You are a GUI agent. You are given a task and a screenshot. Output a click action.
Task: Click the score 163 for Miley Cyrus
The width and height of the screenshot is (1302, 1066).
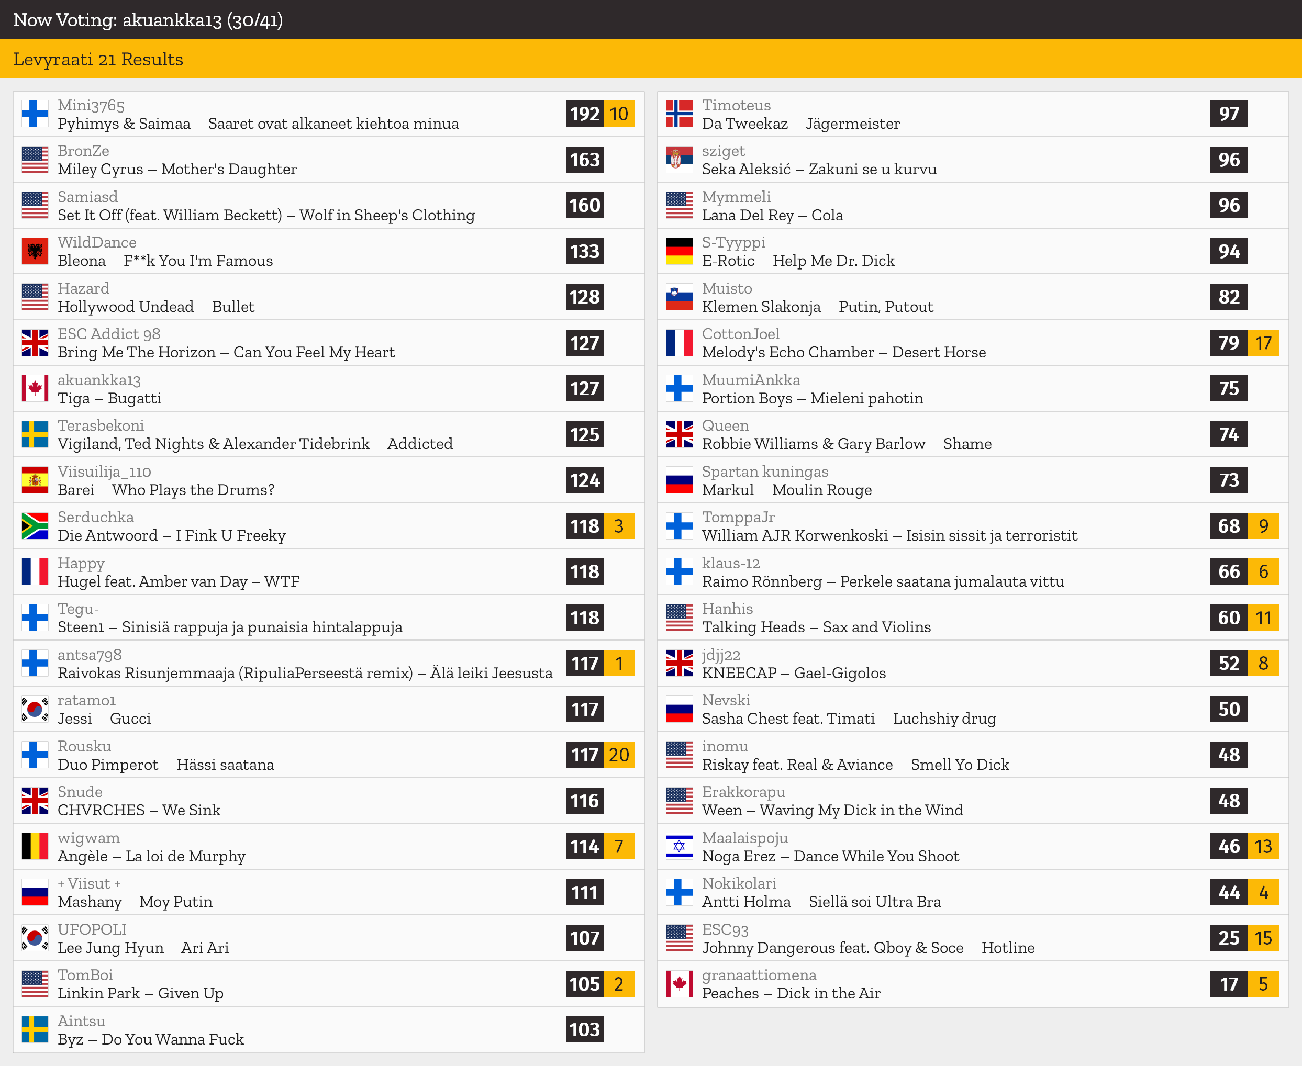tap(585, 160)
